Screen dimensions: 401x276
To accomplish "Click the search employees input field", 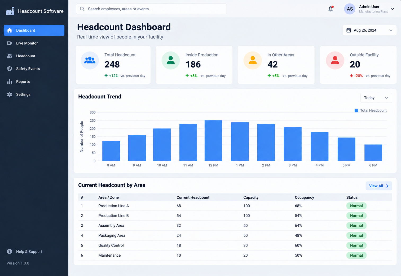I will click(x=151, y=9).
